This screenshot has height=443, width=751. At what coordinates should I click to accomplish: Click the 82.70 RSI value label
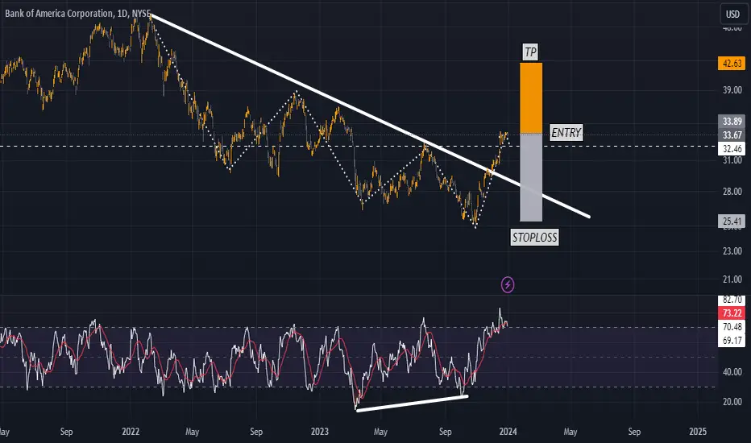[x=732, y=300]
